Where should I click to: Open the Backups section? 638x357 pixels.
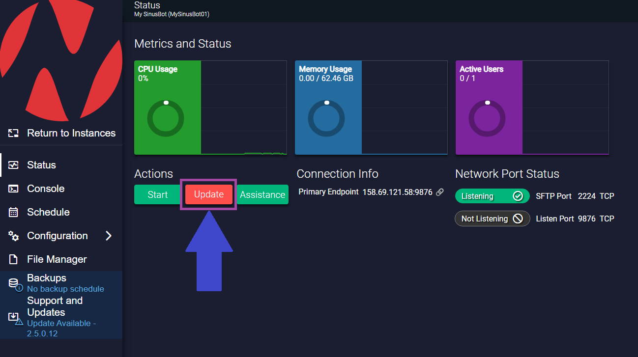coord(46,278)
